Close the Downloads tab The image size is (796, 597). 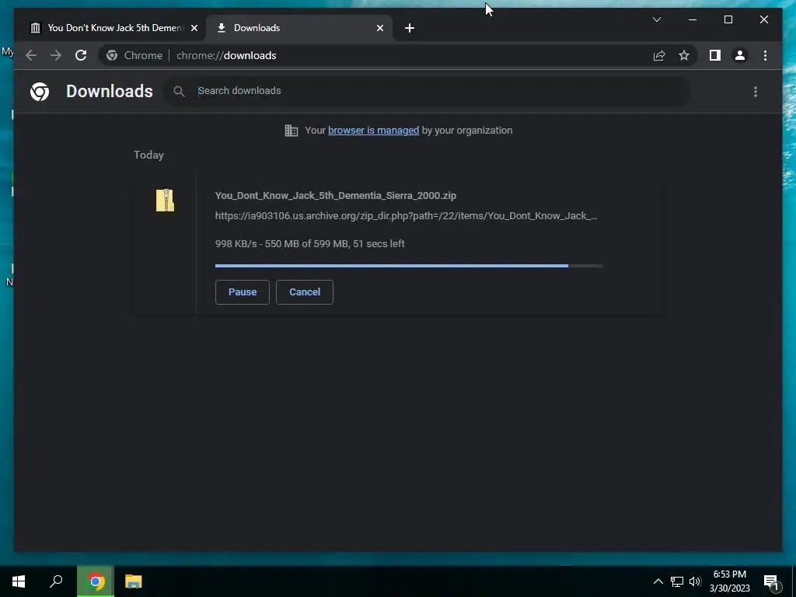(x=379, y=29)
